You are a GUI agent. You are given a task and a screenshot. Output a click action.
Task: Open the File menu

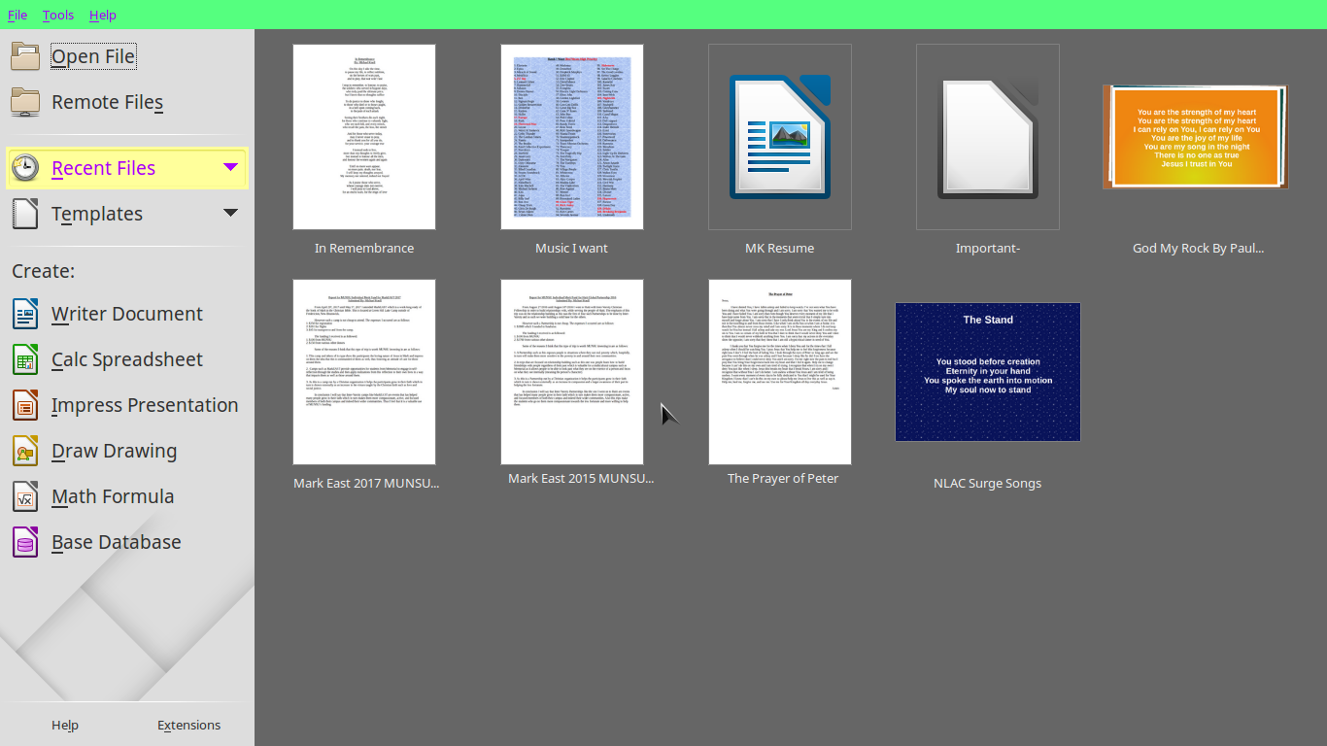point(17,15)
